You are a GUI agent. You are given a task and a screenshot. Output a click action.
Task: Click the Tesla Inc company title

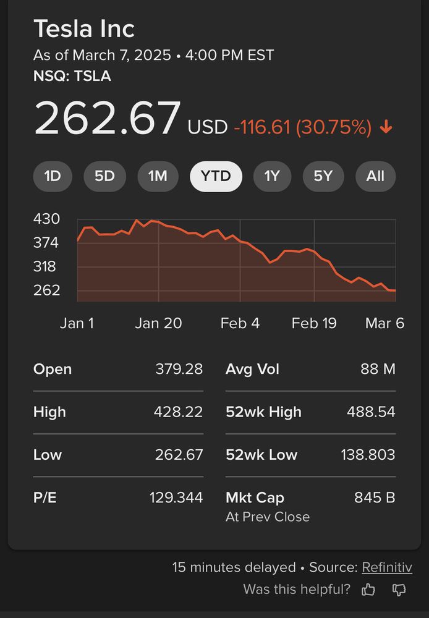[x=85, y=28]
